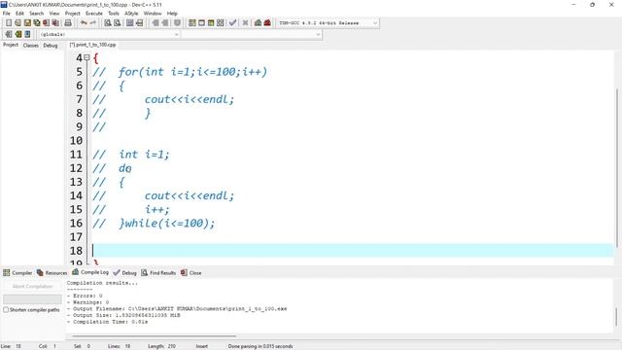Screen dimensions: 622x350
Task: Click the Profile Analysis toolbar icon
Action: (x=258, y=23)
